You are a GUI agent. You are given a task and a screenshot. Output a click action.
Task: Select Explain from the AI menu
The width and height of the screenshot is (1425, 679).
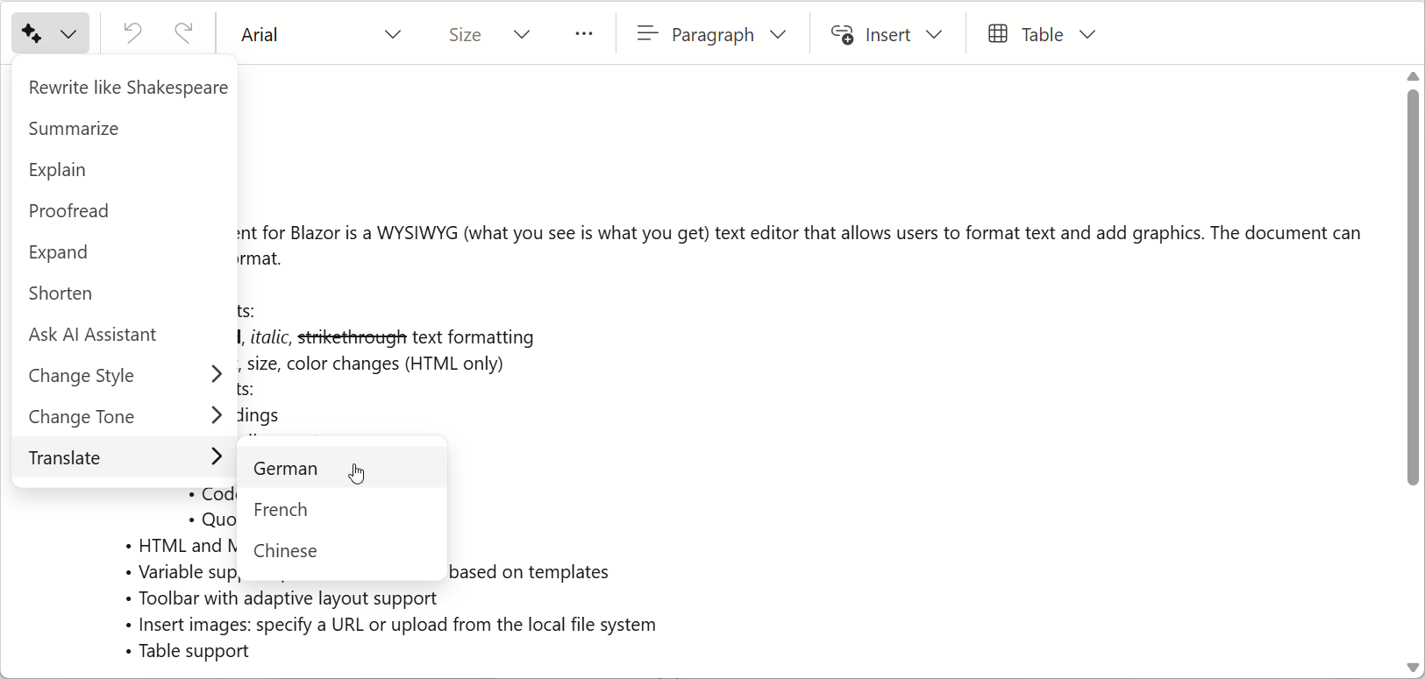125,170
